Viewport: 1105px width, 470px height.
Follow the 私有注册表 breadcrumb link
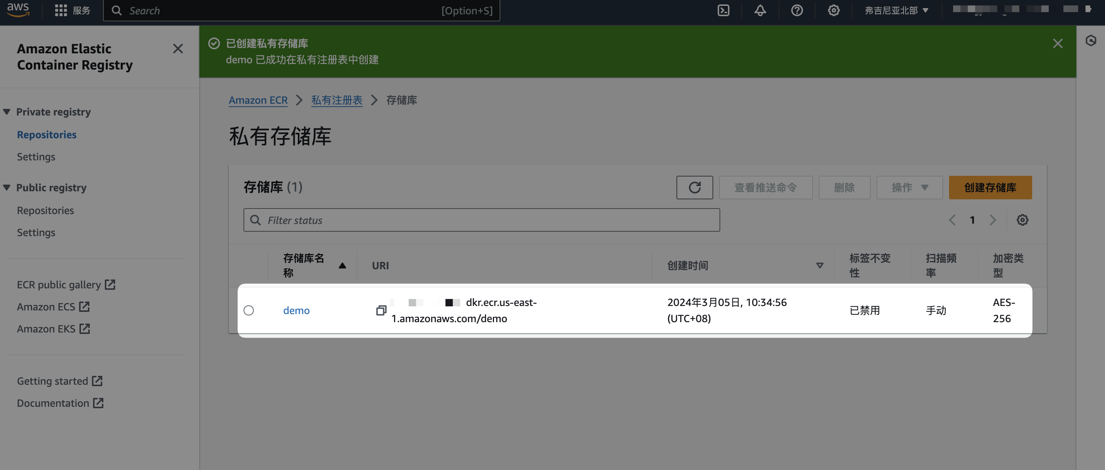[x=337, y=100]
